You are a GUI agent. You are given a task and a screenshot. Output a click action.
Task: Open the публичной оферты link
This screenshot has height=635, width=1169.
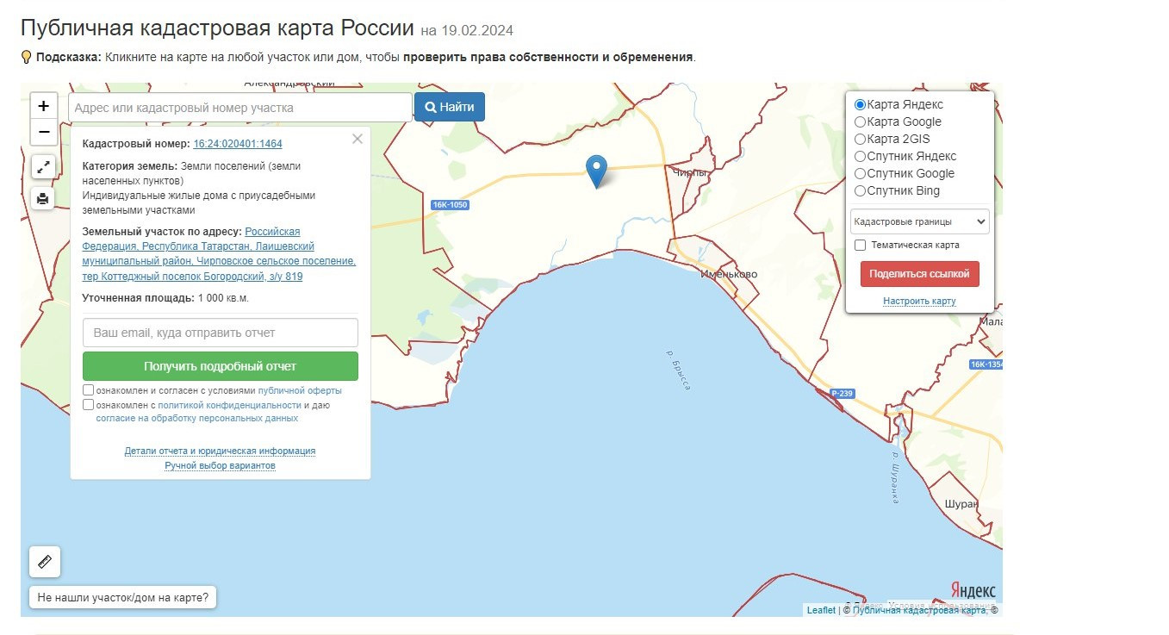300,390
